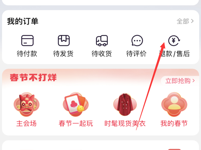Open the 待发货 package box icon
Viewport: 201px width, 150px height.
[64, 40]
